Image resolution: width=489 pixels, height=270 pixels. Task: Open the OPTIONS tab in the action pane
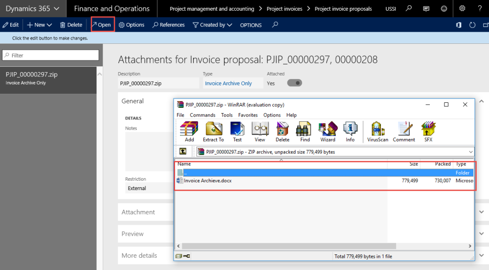(251, 25)
